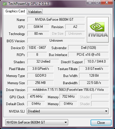Click the GPU-Z title bar app icon

click(x=5, y=4)
